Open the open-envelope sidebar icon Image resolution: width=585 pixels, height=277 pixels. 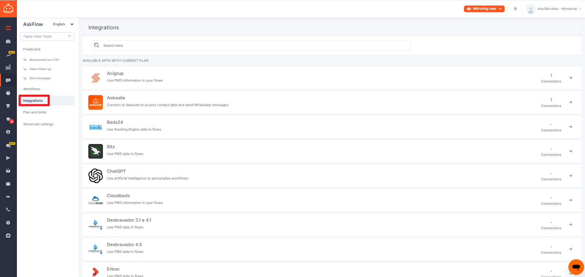(8, 171)
